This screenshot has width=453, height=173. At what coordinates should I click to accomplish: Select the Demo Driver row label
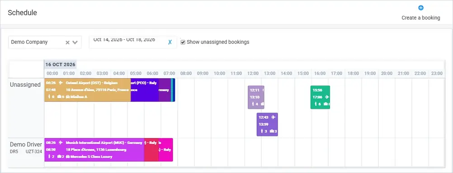pos(26,145)
